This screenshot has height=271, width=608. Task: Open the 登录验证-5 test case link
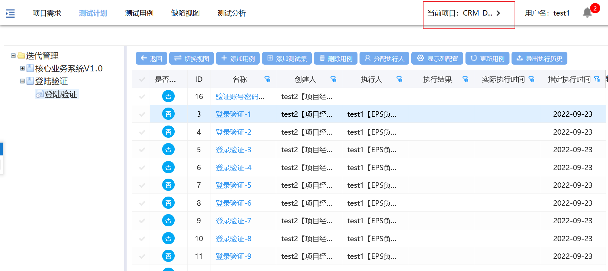tap(233, 185)
